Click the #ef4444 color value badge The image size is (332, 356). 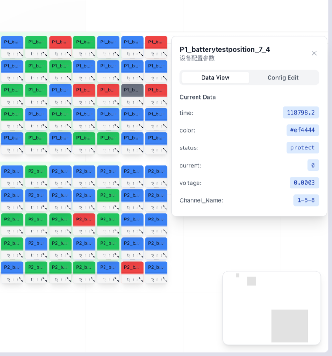[x=302, y=130]
